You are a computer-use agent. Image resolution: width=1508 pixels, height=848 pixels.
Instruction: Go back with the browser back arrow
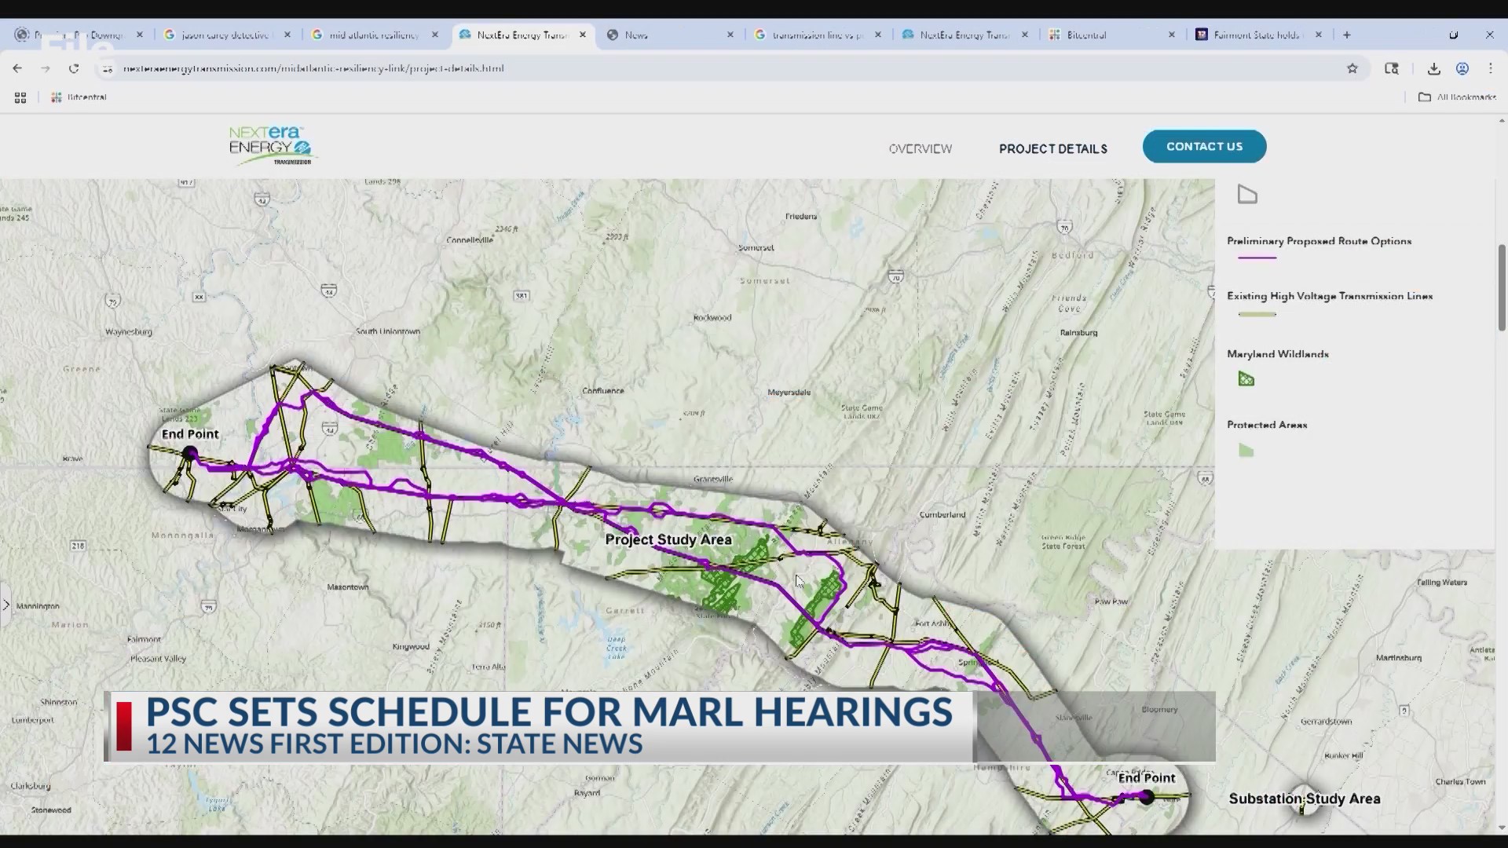[17, 68]
